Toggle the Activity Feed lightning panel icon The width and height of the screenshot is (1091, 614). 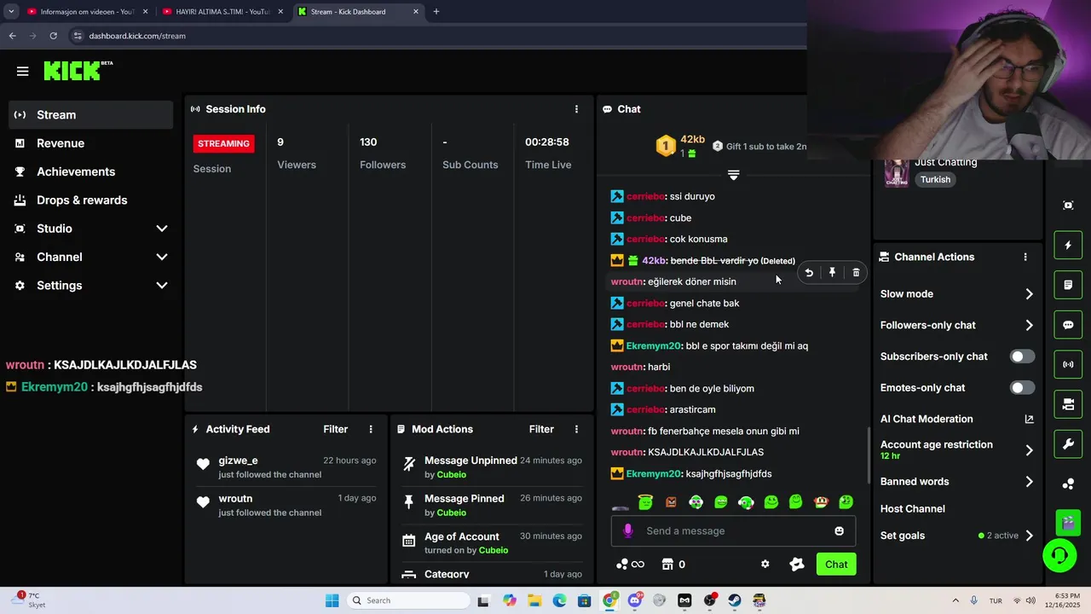click(1068, 246)
